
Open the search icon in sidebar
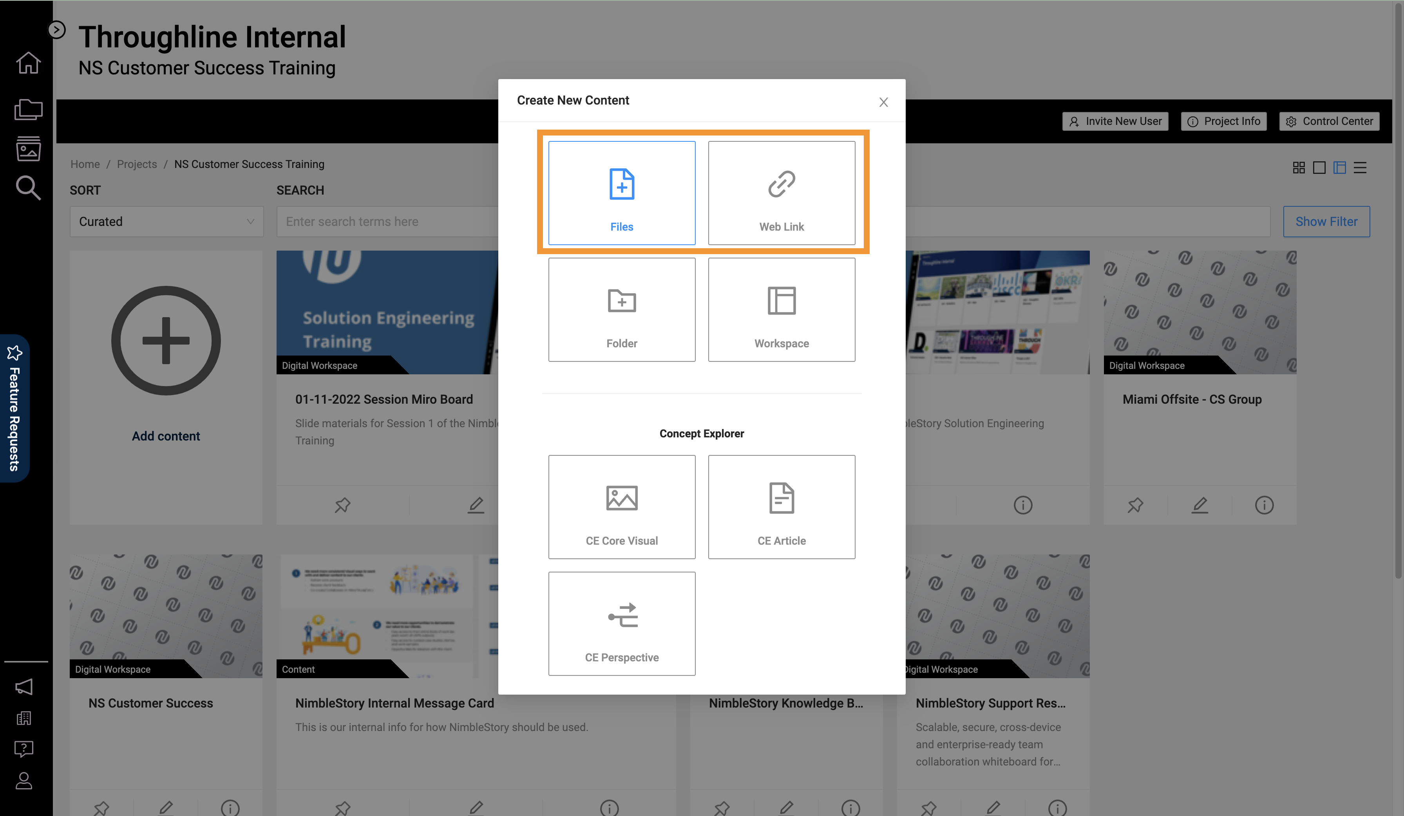(x=28, y=188)
